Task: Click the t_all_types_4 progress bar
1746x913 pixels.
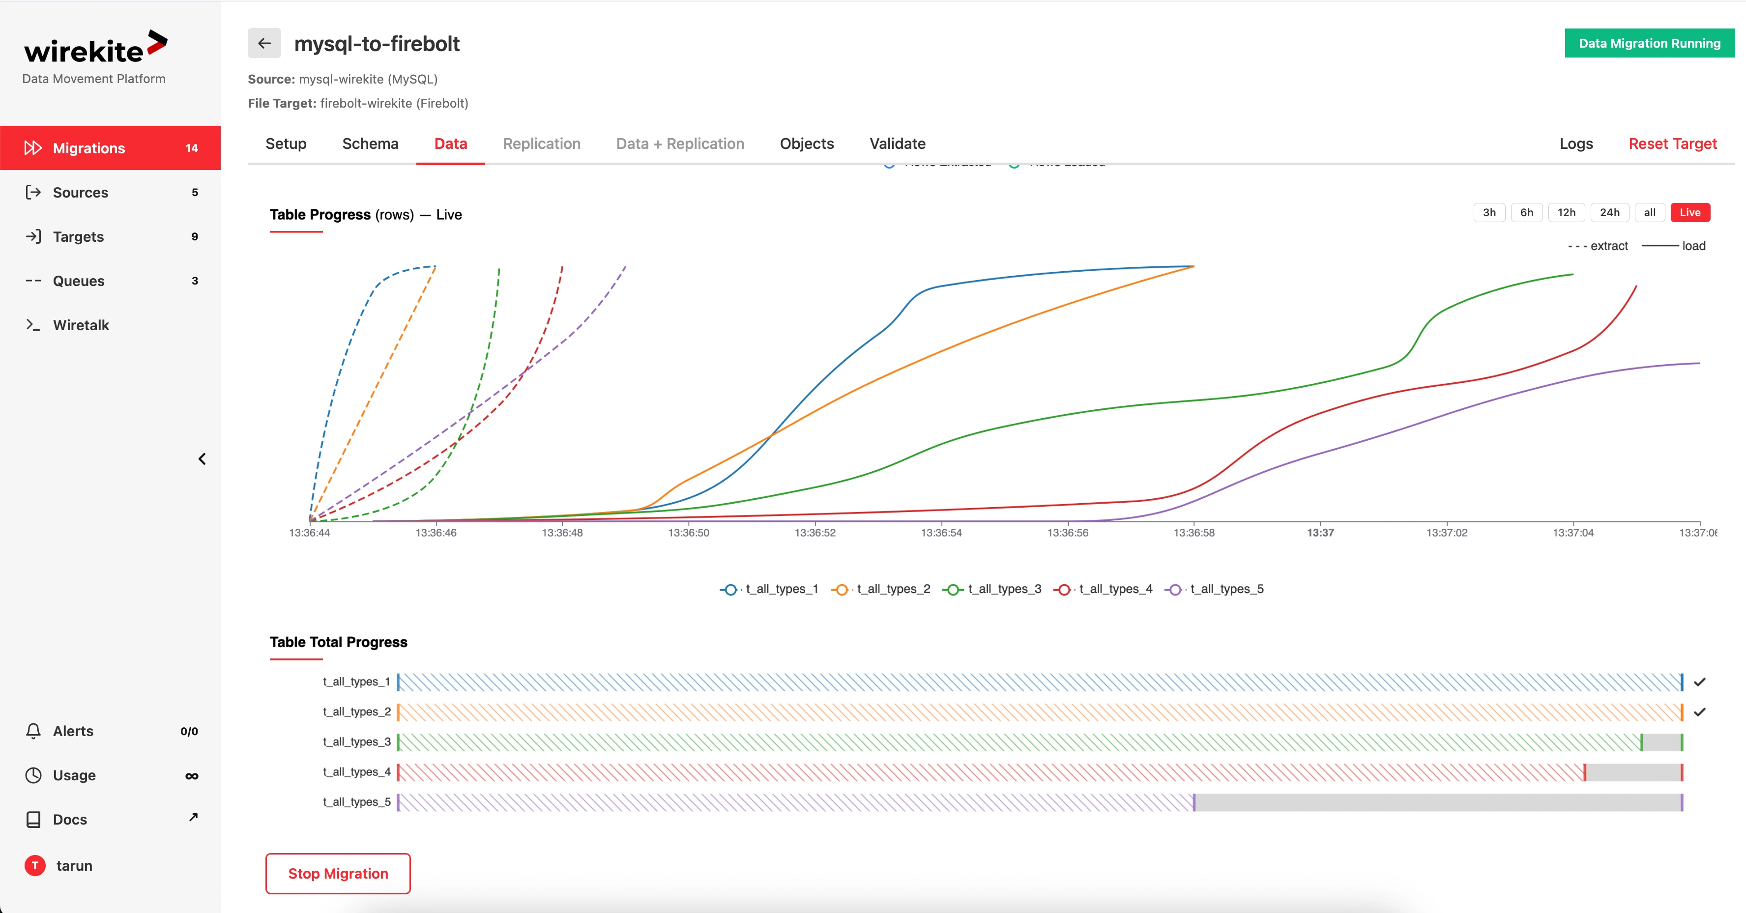Action: [x=1040, y=772]
